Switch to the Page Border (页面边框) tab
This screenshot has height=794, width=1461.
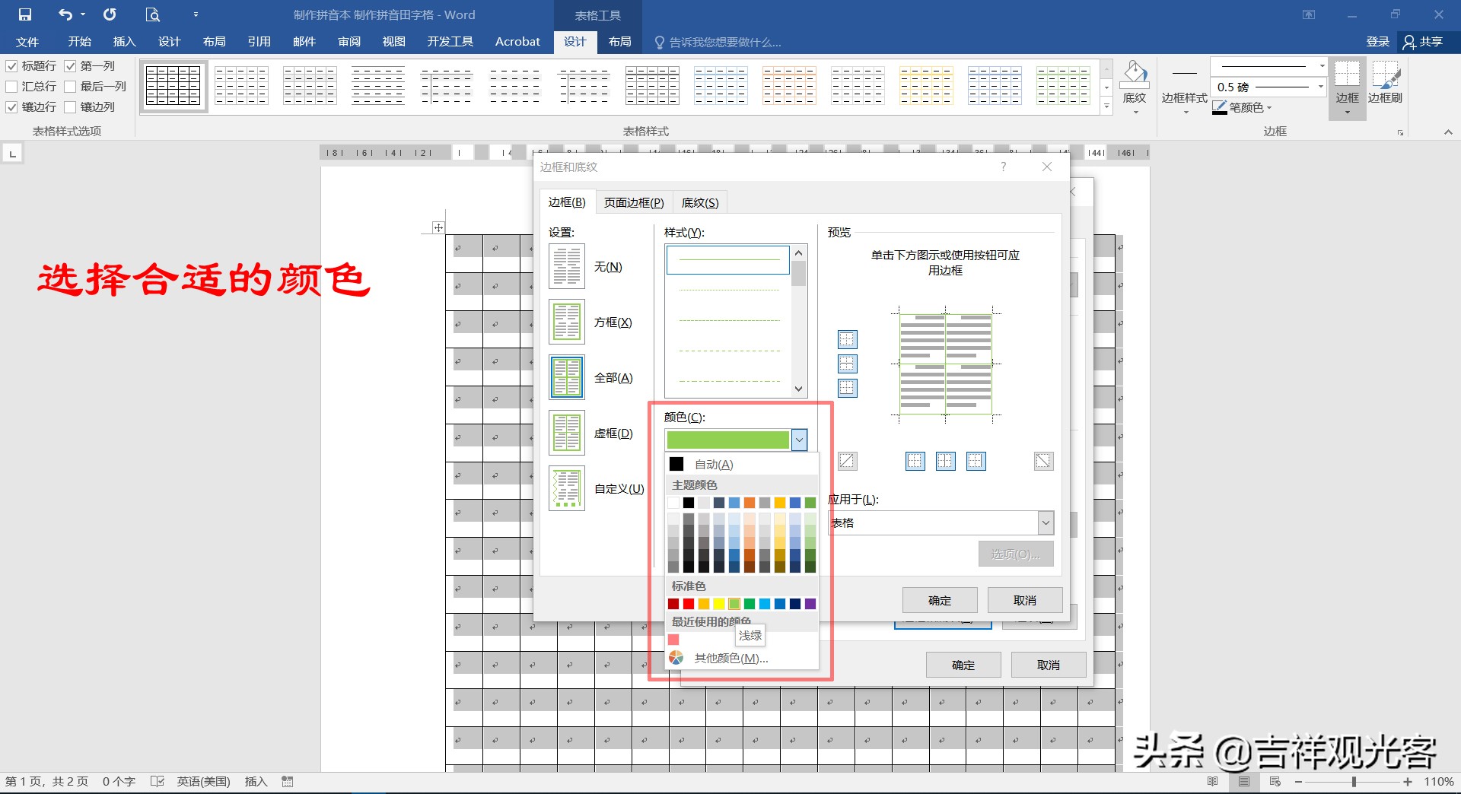(x=633, y=202)
